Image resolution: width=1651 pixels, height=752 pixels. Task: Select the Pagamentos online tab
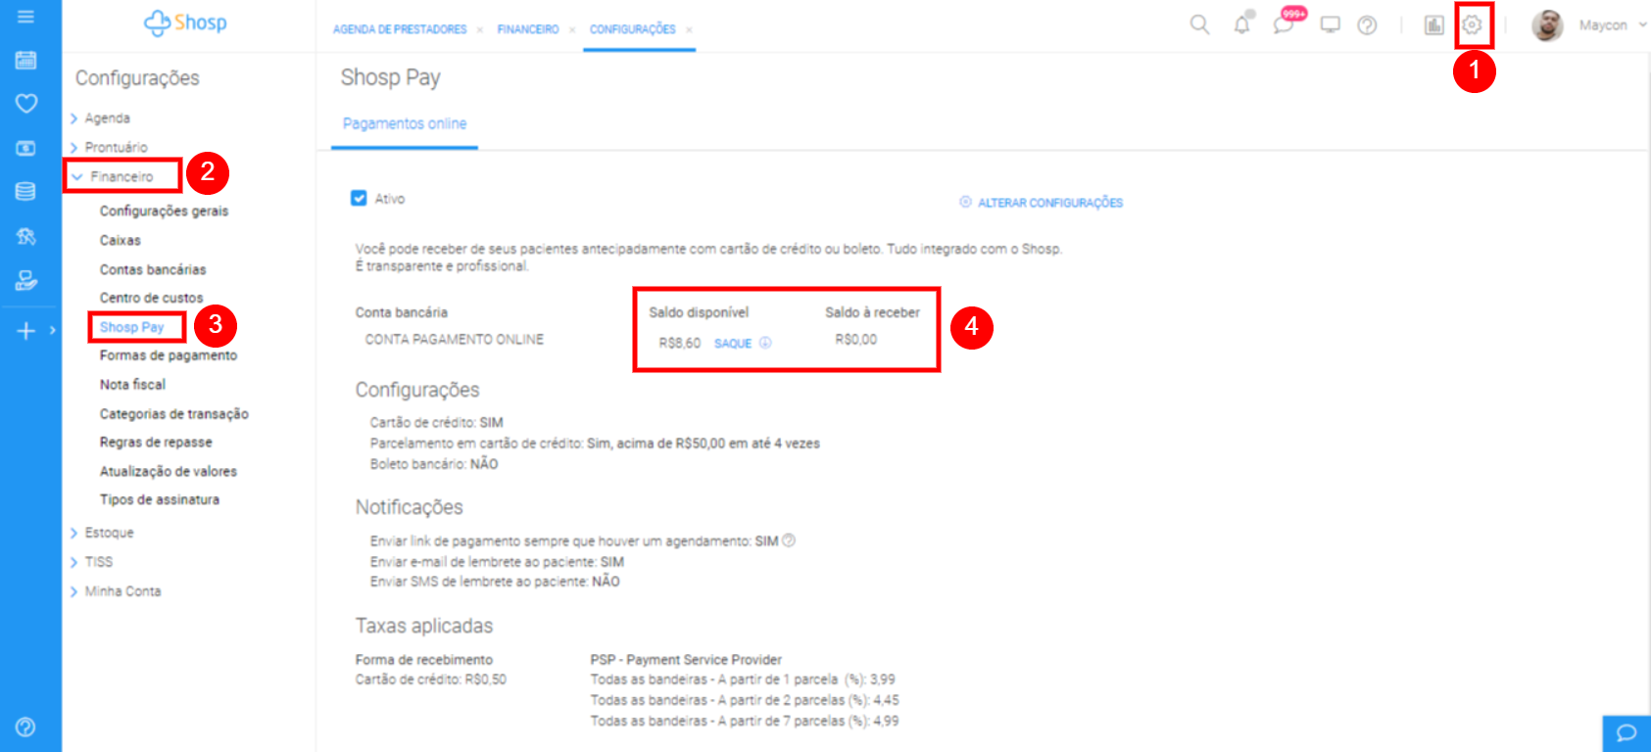click(405, 123)
